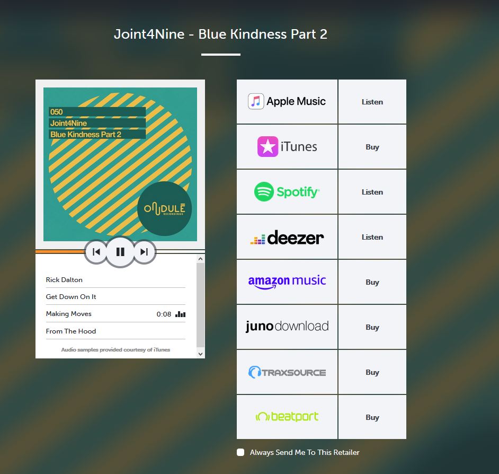Open the Beatport logo

[287, 417]
